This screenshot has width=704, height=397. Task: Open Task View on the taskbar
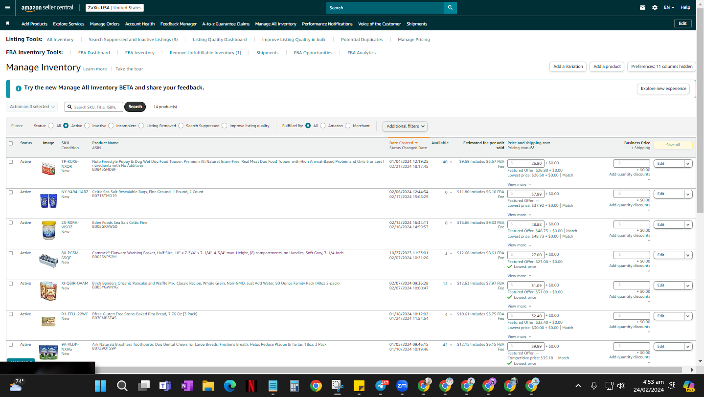click(x=143, y=386)
